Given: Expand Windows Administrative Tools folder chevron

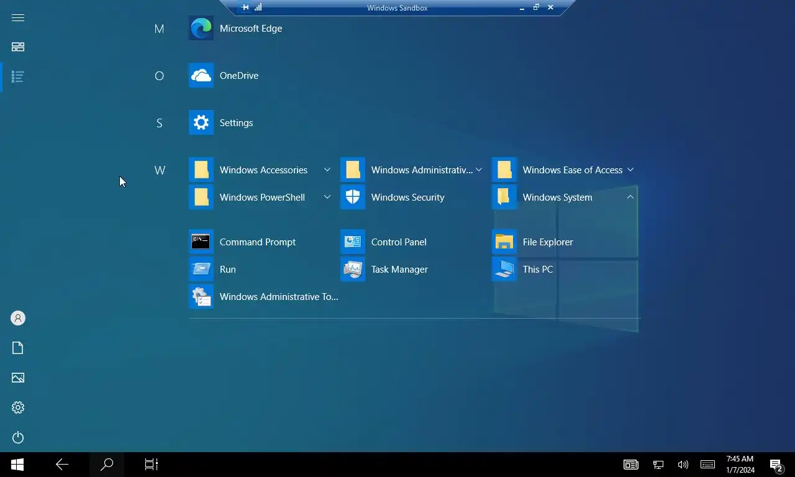Looking at the screenshot, I should point(478,170).
